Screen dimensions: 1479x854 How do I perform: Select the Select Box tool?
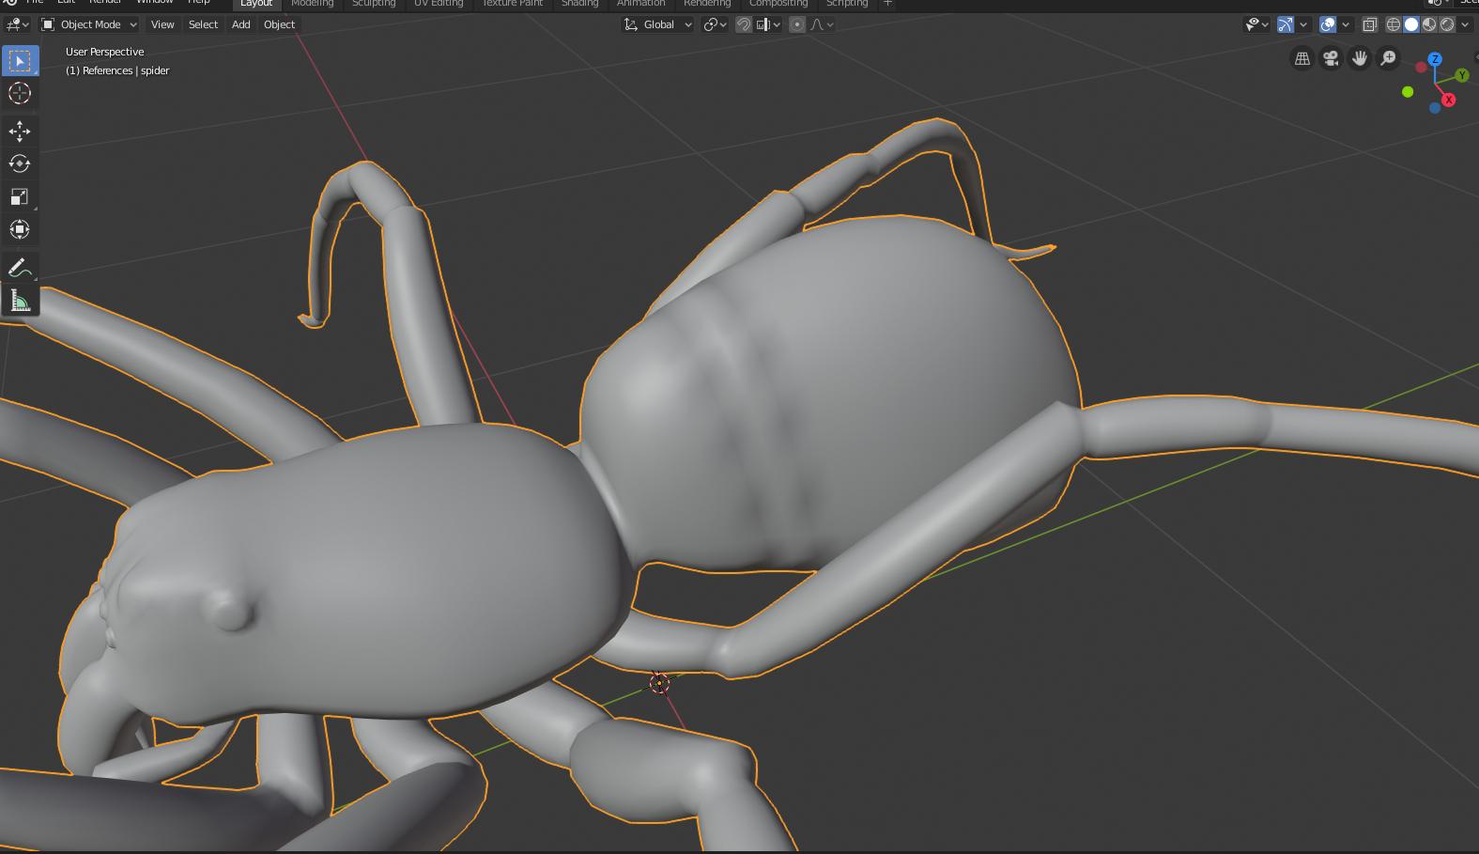pos(20,61)
